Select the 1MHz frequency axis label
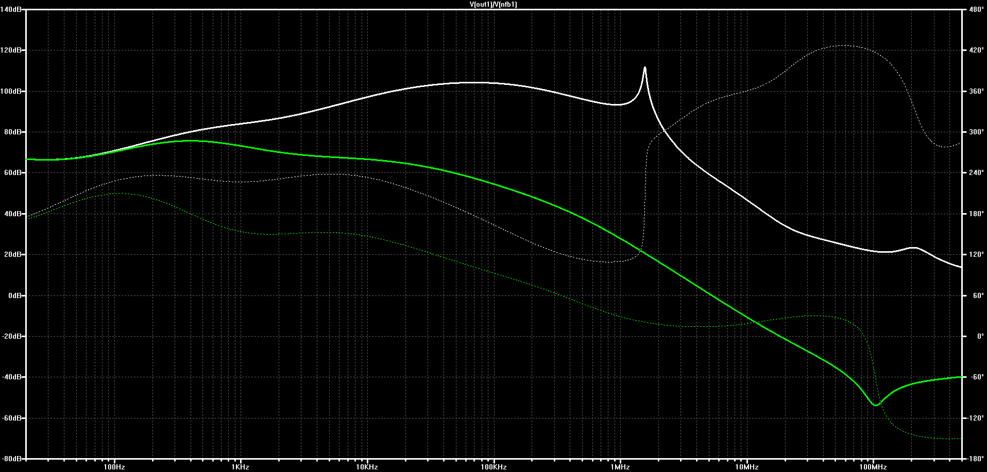Image resolution: width=987 pixels, height=472 pixels. (x=620, y=467)
